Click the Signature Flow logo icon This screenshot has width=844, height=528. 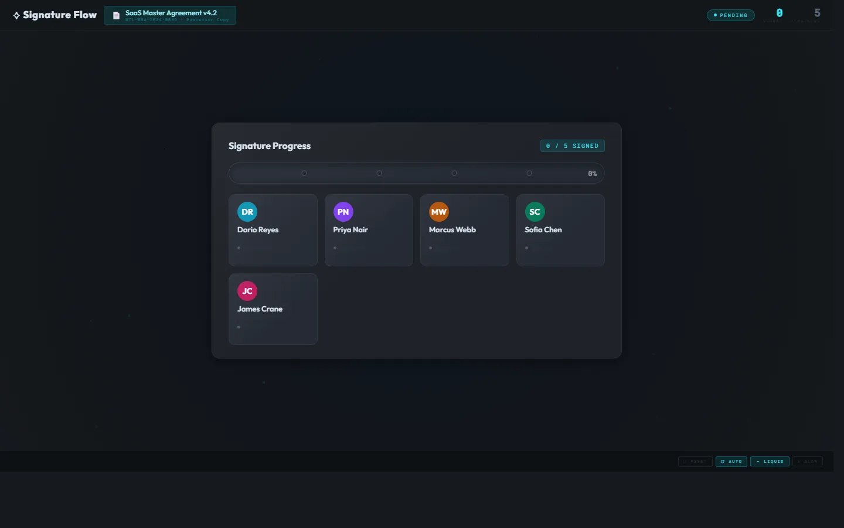pos(16,16)
